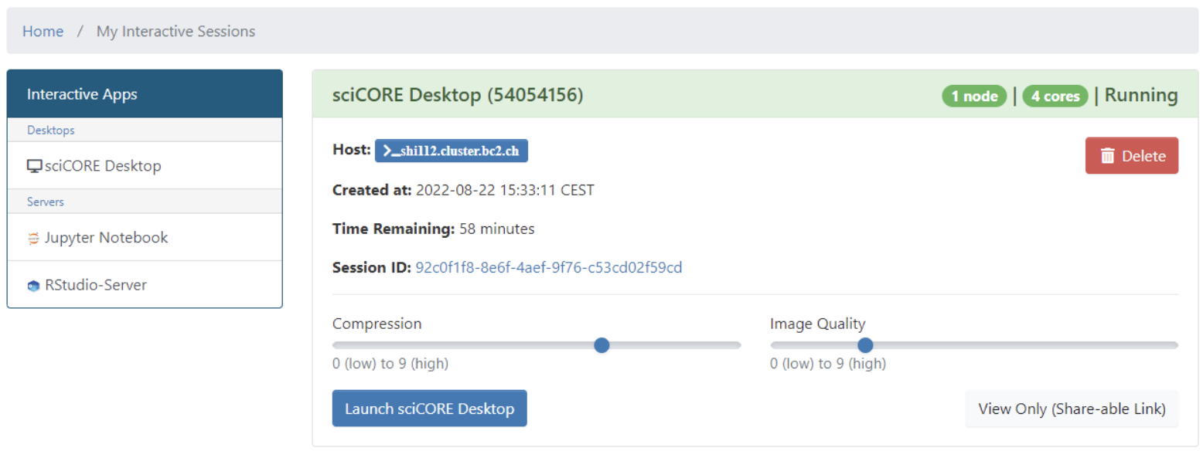
Task: Click the sciCORE Desktop monitor icon
Action: point(34,166)
